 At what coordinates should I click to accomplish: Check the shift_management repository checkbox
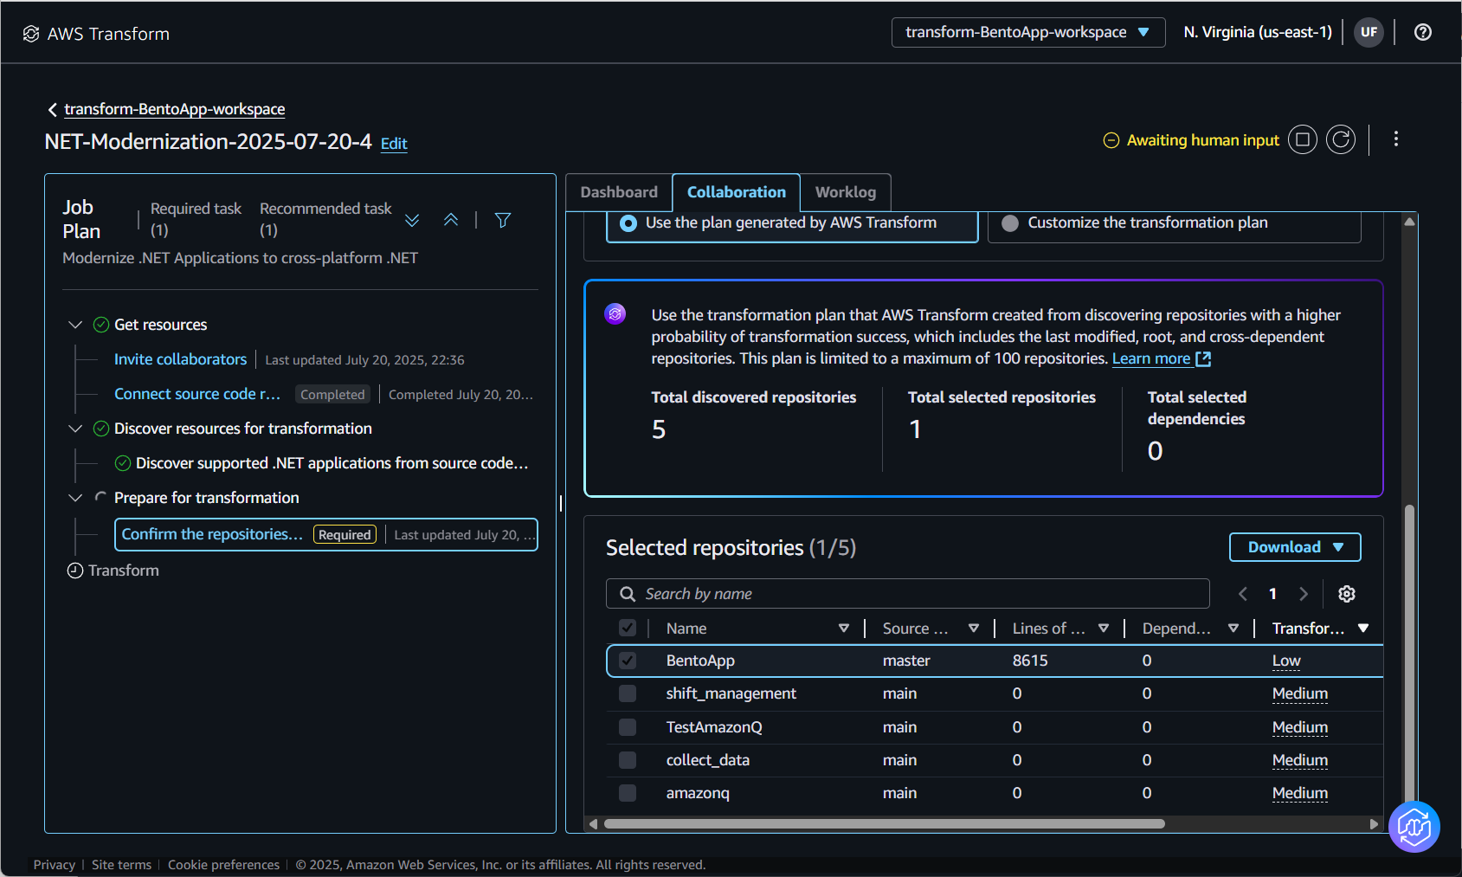point(628,693)
